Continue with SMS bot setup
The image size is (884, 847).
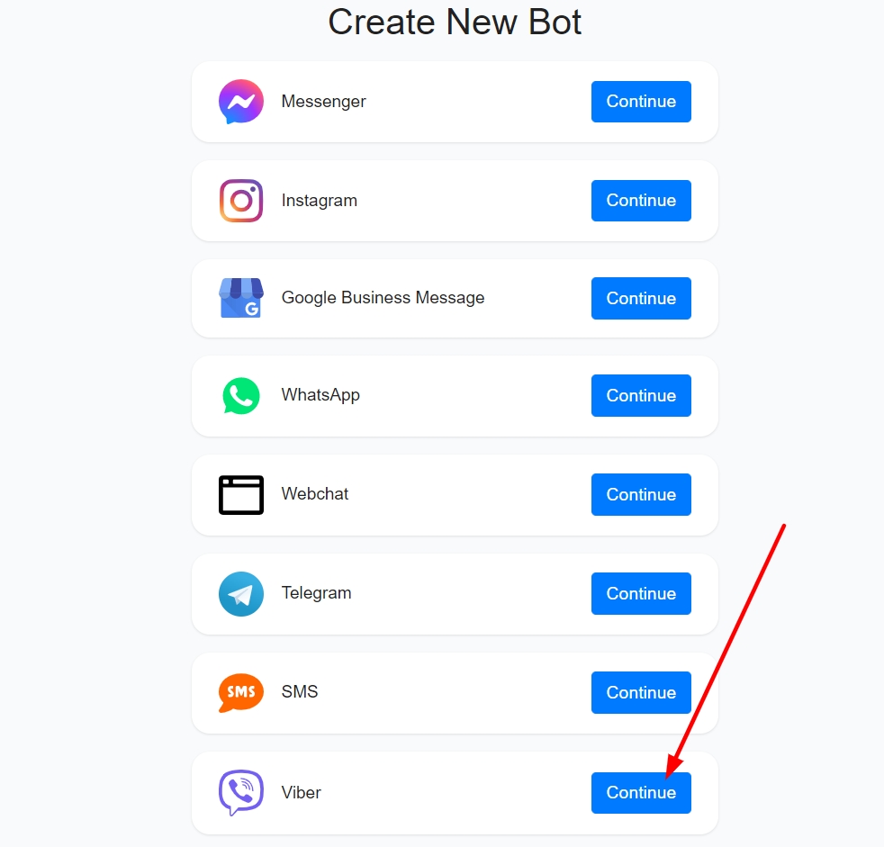(641, 692)
